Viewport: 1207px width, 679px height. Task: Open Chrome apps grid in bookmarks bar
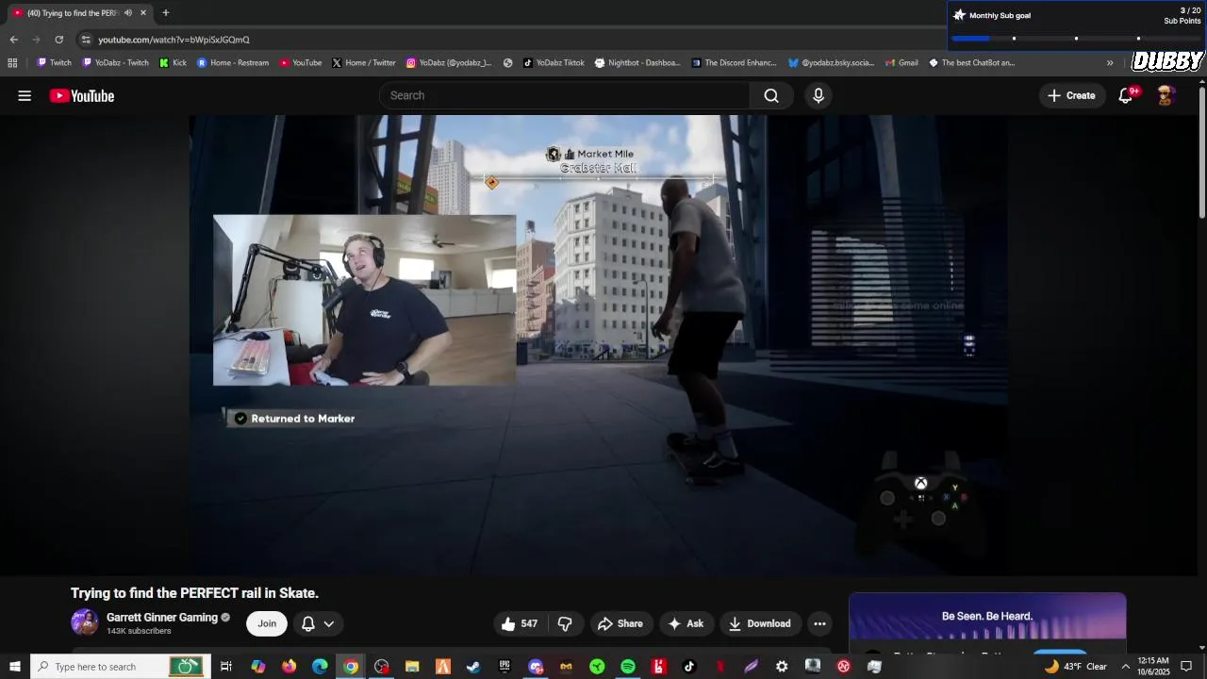[x=12, y=63]
